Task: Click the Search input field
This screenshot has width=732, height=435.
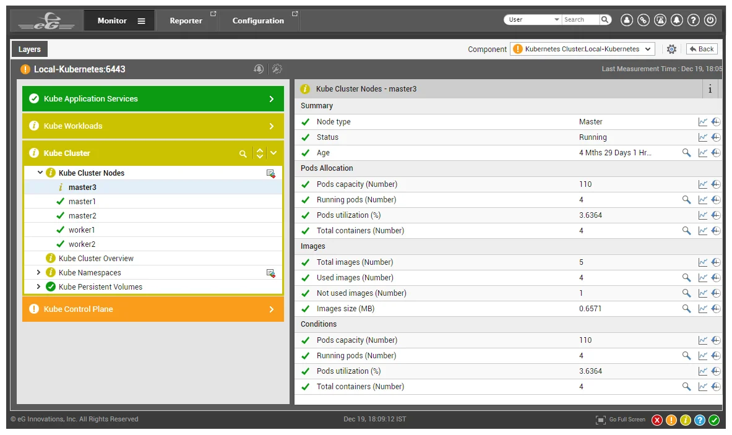Action: click(580, 20)
